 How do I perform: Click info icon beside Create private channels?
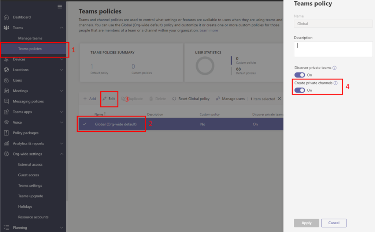(x=335, y=83)
